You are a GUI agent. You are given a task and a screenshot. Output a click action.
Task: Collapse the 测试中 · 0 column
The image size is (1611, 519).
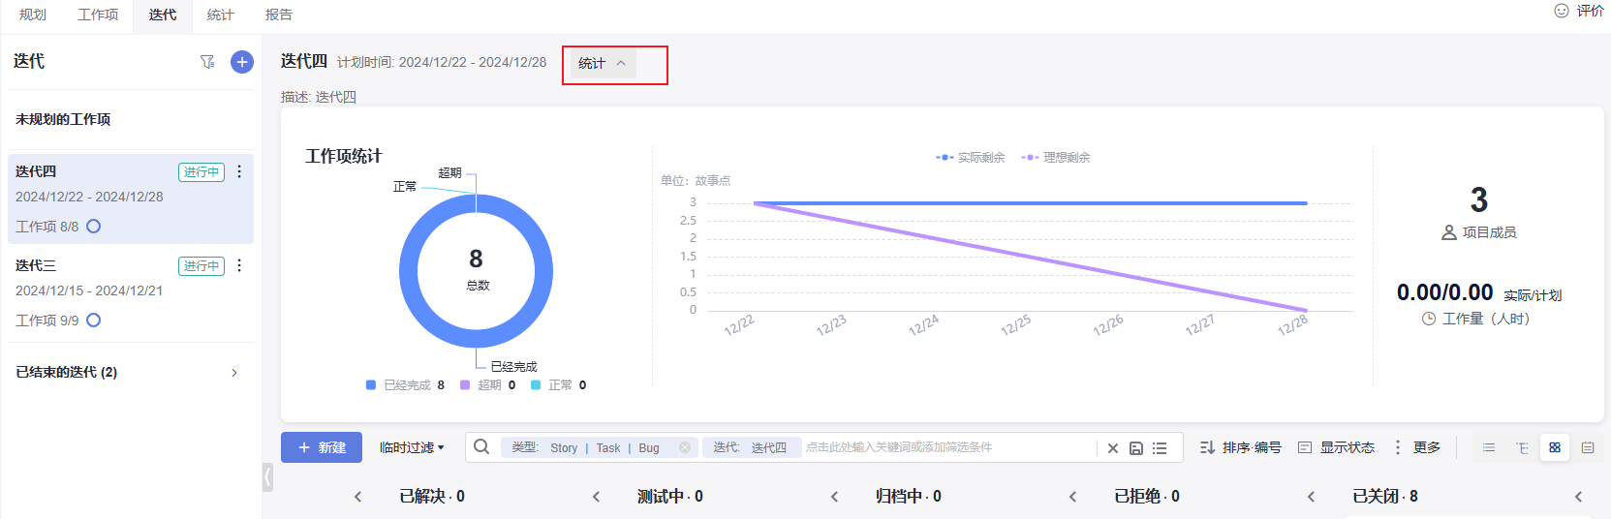coord(834,497)
